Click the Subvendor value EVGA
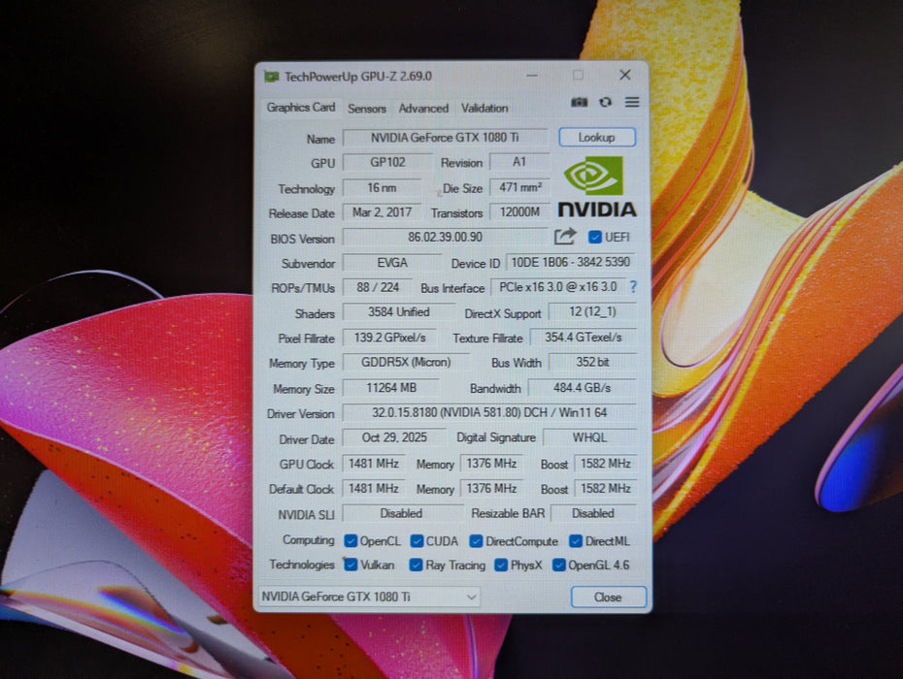The image size is (903, 679). pos(392,263)
